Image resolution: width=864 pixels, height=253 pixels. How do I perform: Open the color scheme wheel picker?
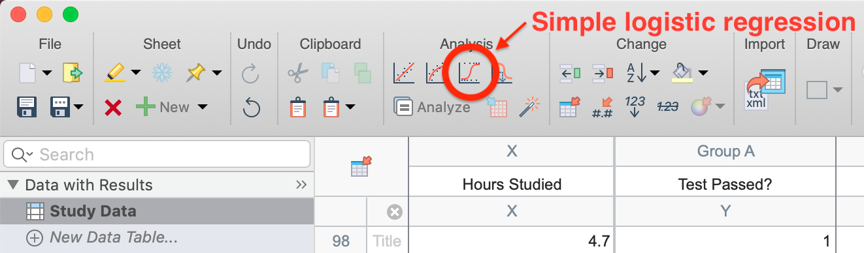click(701, 107)
